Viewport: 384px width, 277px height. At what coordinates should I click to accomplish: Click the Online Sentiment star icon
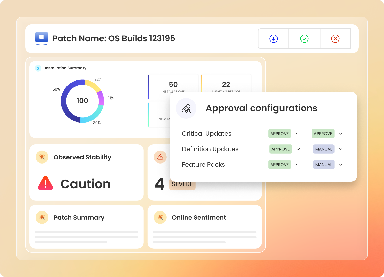tap(160, 217)
